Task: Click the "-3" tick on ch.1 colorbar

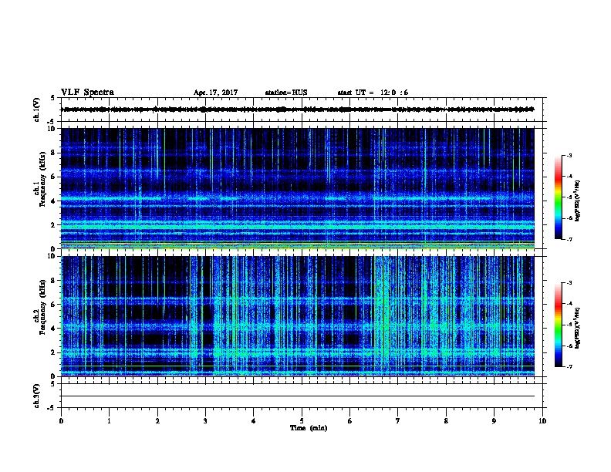Action: [569, 155]
